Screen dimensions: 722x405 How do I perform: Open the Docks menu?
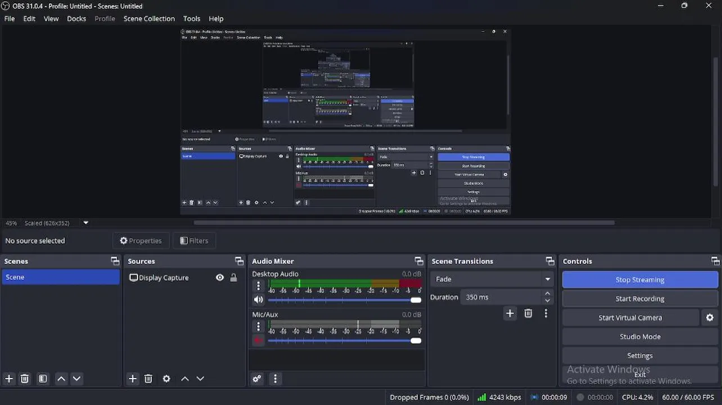[76, 19]
